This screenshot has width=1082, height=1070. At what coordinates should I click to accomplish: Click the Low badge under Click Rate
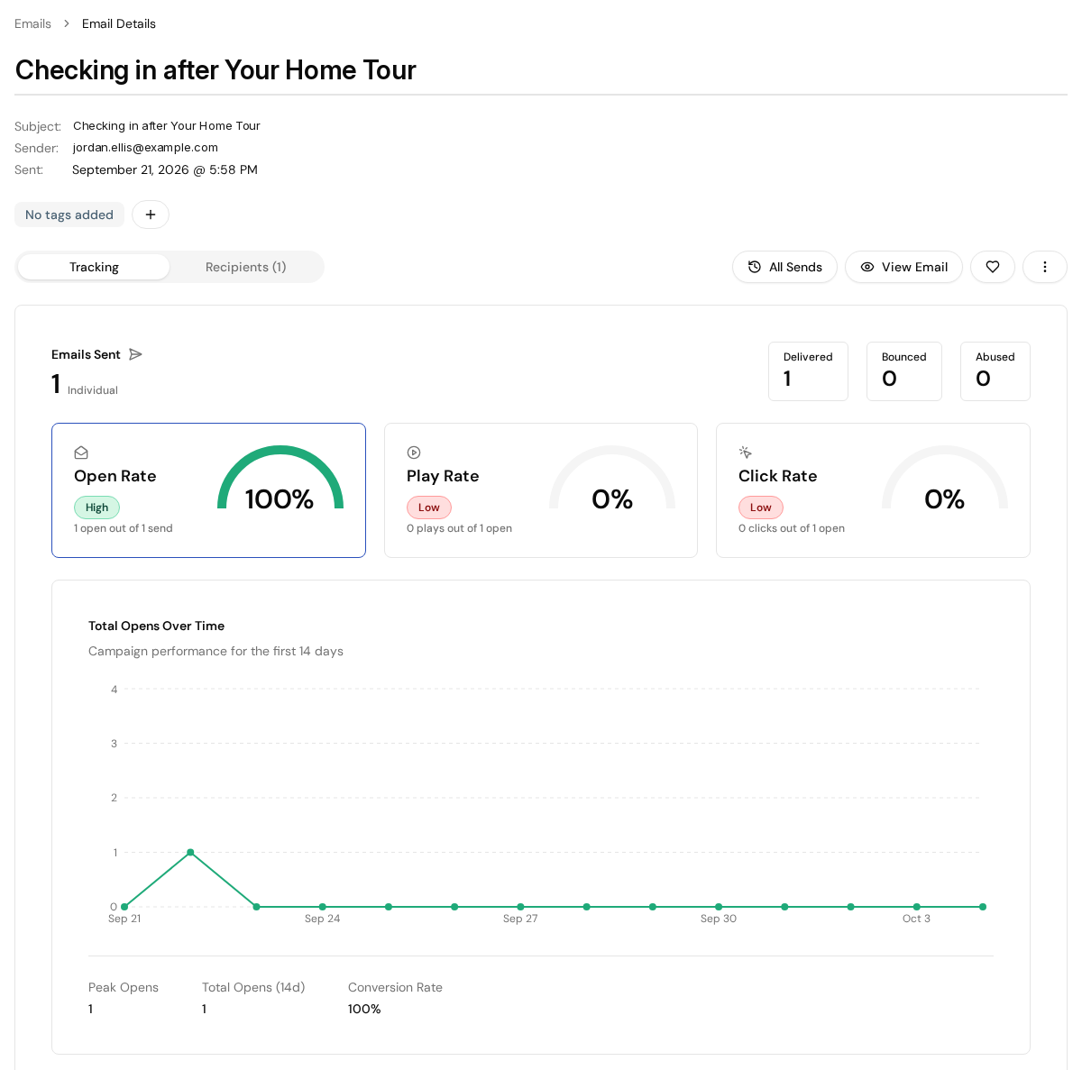point(761,508)
